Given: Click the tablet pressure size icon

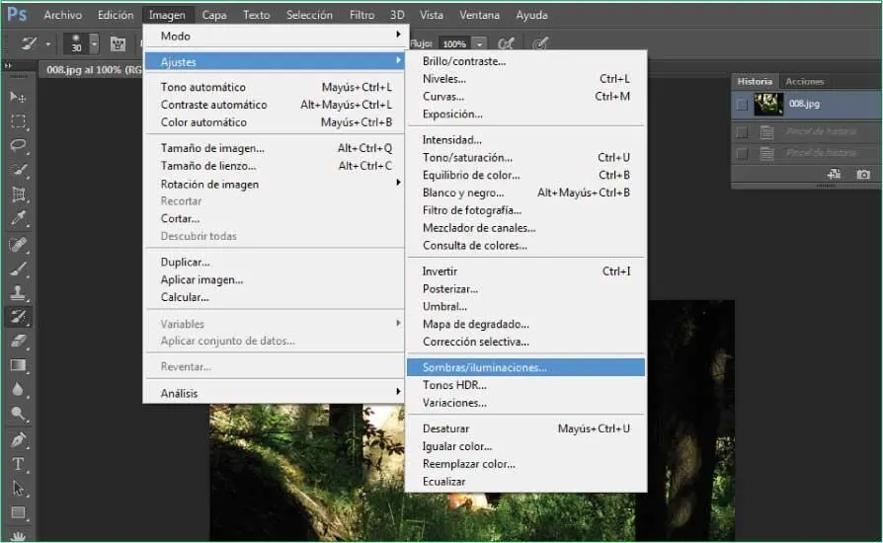Looking at the screenshot, I should click(540, 43).
